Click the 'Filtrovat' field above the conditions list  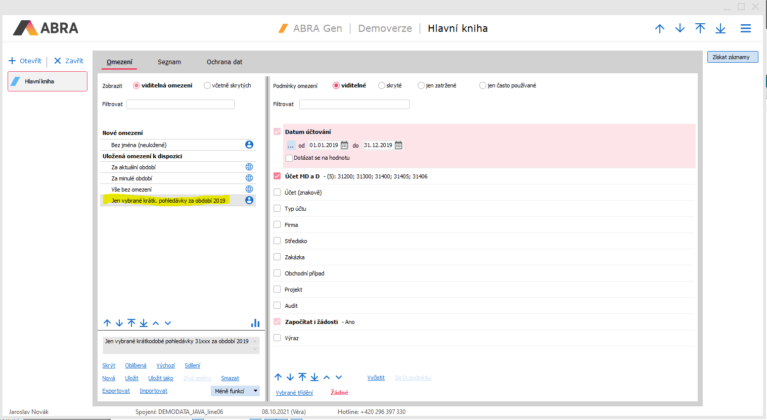(x=354, y=104)
